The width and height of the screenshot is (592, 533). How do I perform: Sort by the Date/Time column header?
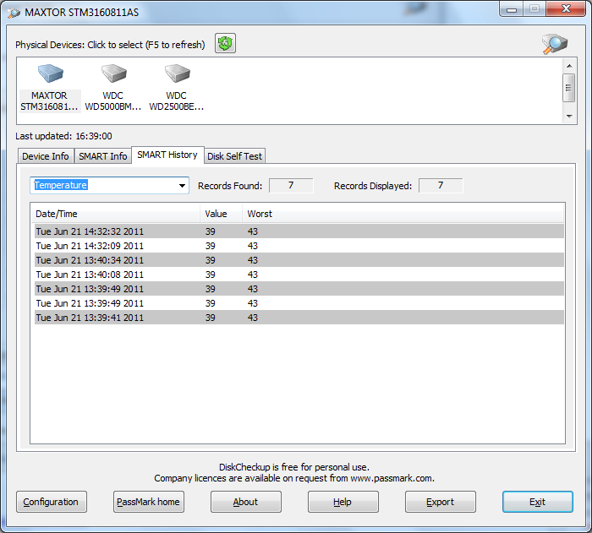pyautogui.click(x=115, y=214)
